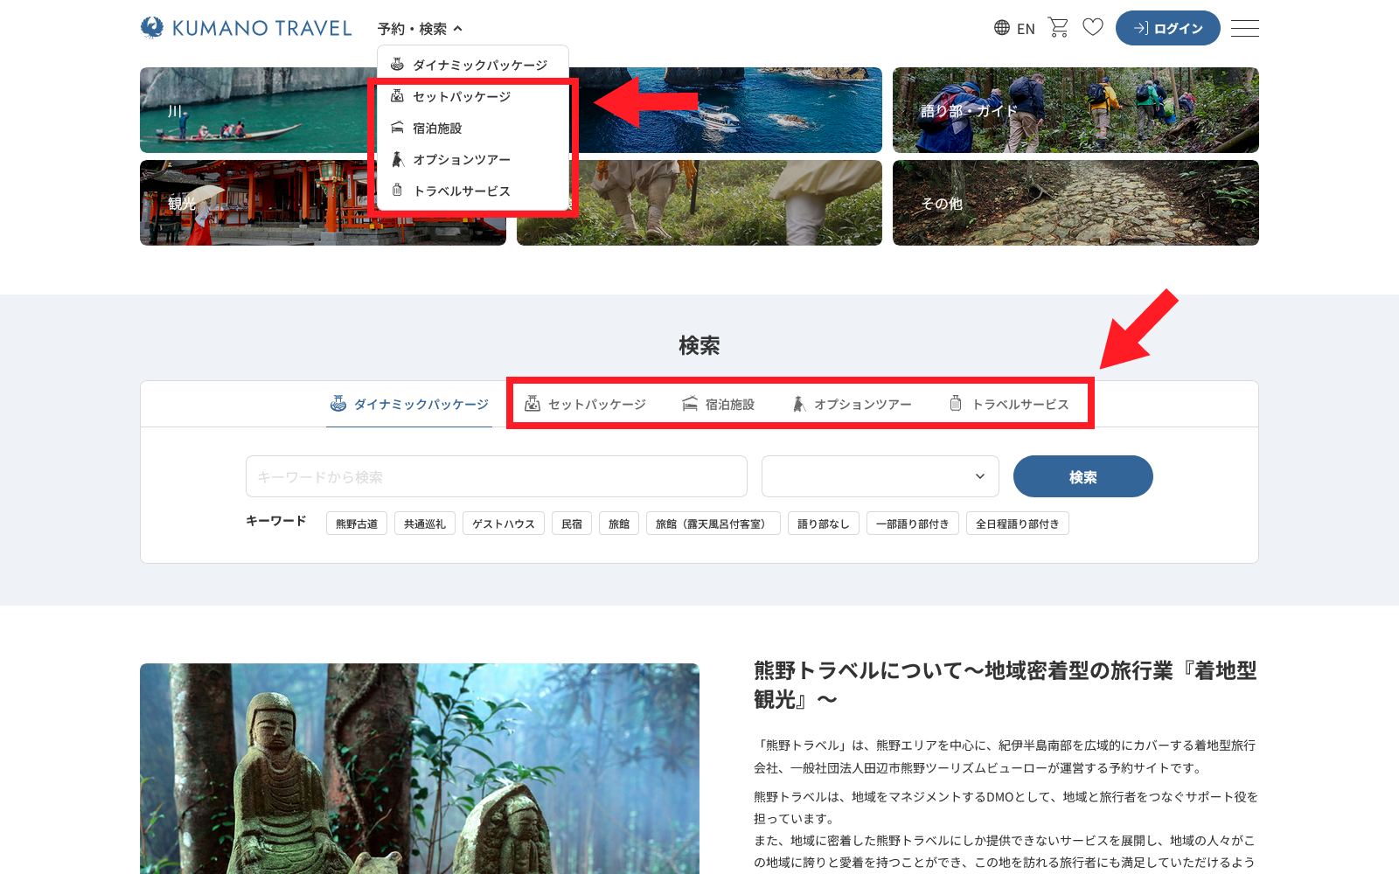Screen dimensions: 1399x874
Task: Open favorites via the heart icon
Action: (x=1093, y=28)
